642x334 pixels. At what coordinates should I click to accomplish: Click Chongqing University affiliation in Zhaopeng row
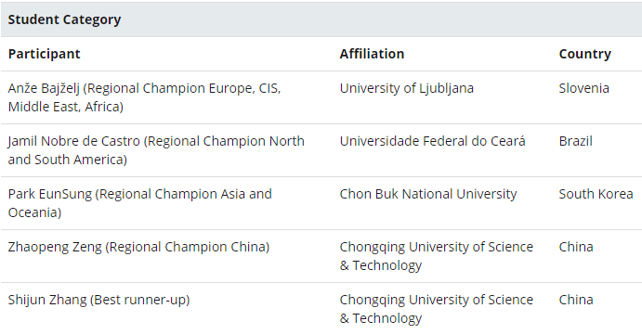(x=436, y=256)
